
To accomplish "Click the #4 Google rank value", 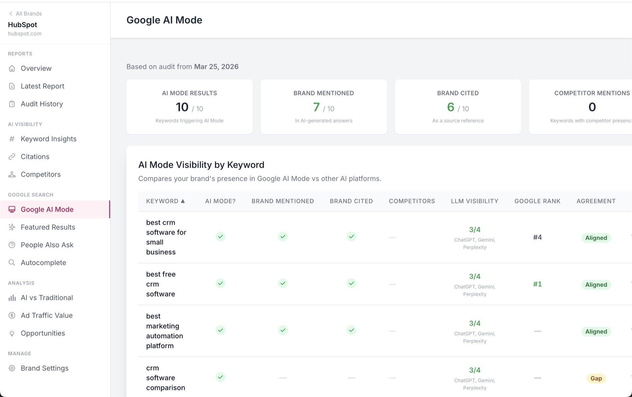I will (x=537, y=237).
